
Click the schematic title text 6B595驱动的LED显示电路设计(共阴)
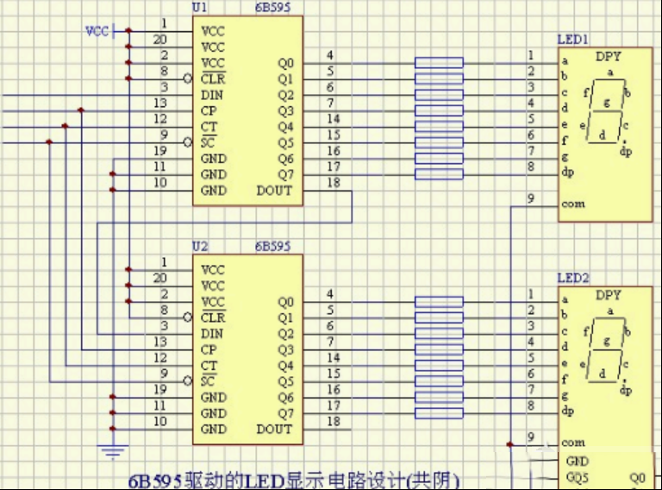[x=293, y=481]
